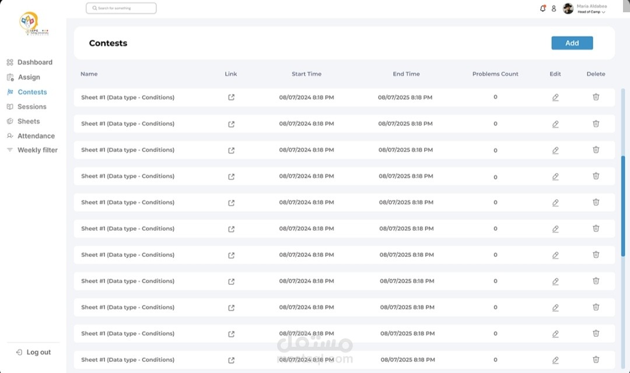Click edit pencil in third contest row
Screen dimensions: 630x373
pos(555,150)
